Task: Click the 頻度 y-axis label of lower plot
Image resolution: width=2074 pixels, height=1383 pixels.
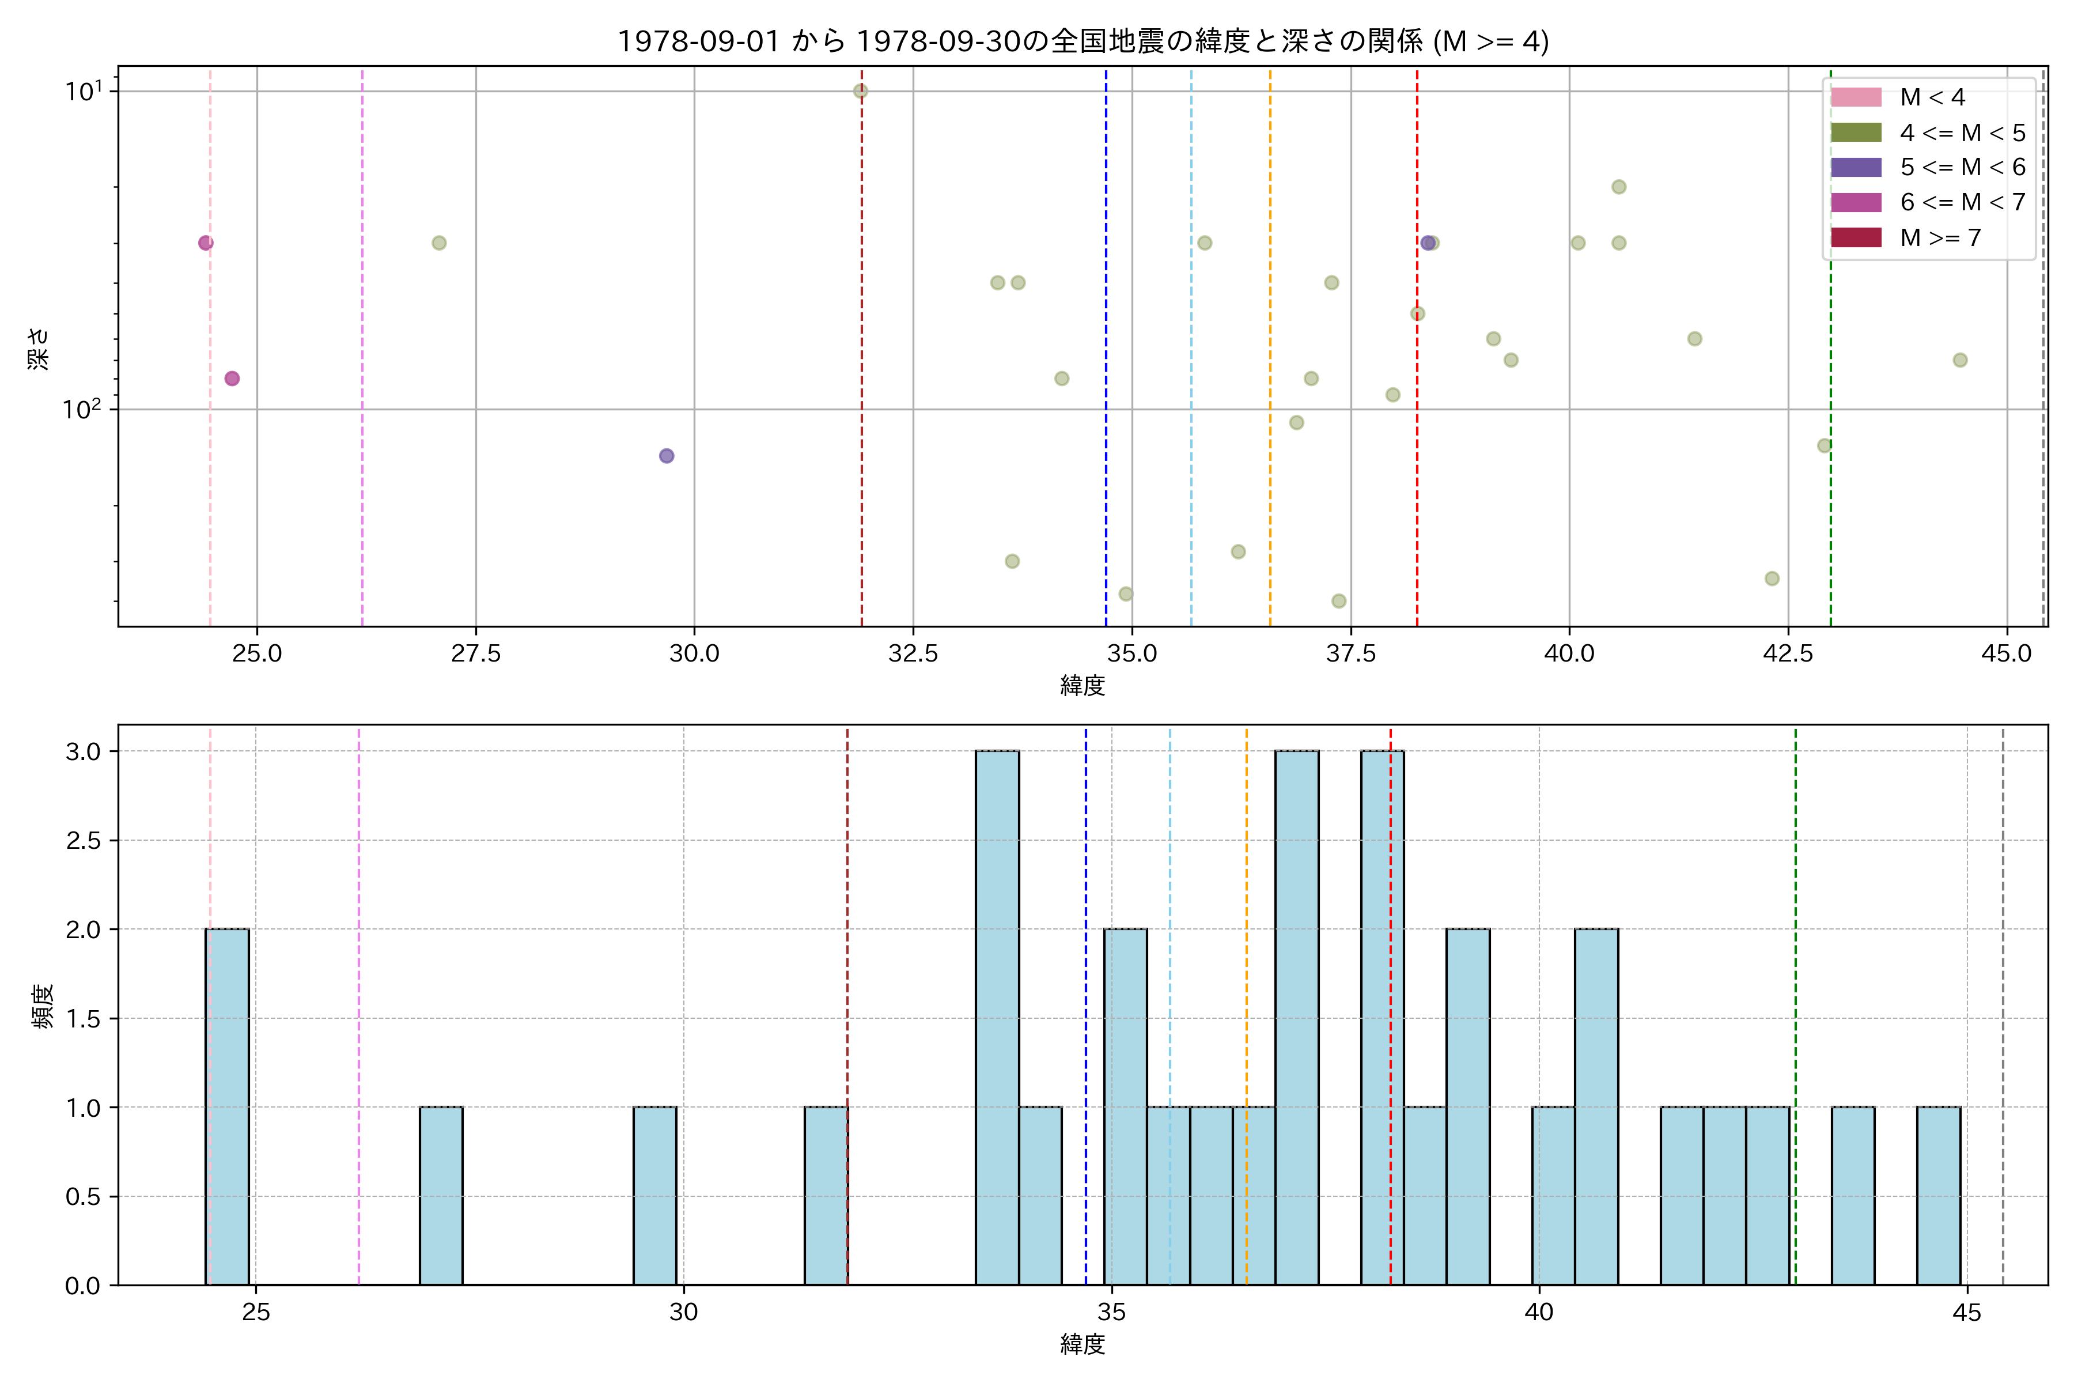Action: click(42, 1006)
